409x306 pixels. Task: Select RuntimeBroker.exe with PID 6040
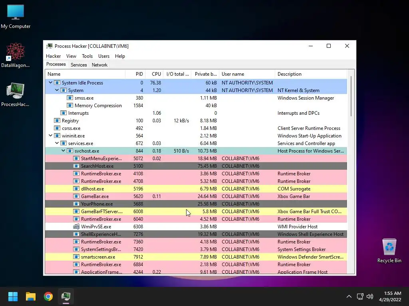point(196,219)
